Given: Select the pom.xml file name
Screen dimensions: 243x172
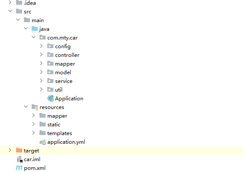Looking at the screenshot, I should click(x=35, y=168).
